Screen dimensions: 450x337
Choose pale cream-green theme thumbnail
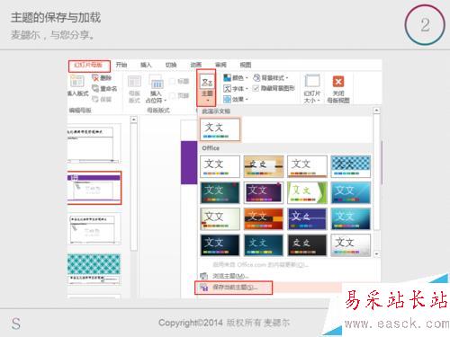click(x=220, y=219)
